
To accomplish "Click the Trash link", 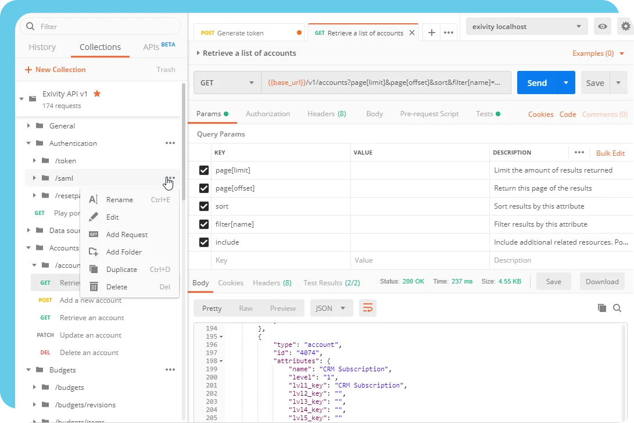I will (x=166, y=70).
